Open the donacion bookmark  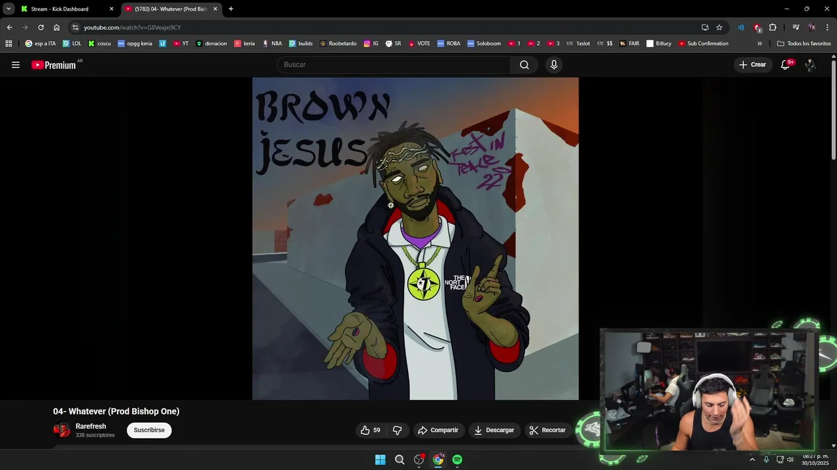click(x=211, y=44)
